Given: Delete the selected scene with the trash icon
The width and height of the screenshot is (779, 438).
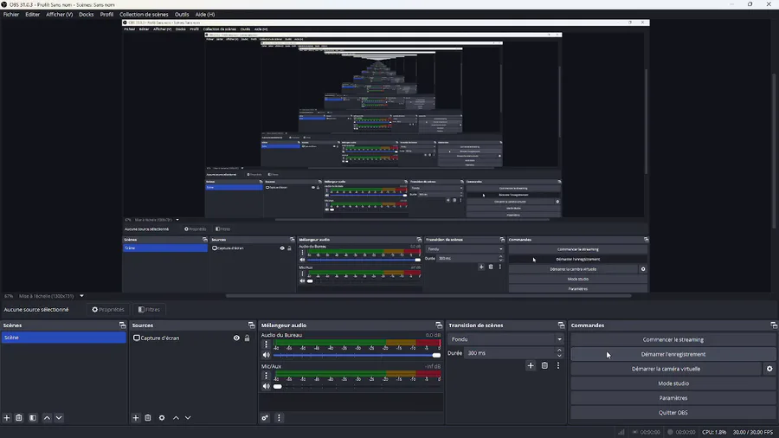Looking at the screenshot, I should click(19, 417).
